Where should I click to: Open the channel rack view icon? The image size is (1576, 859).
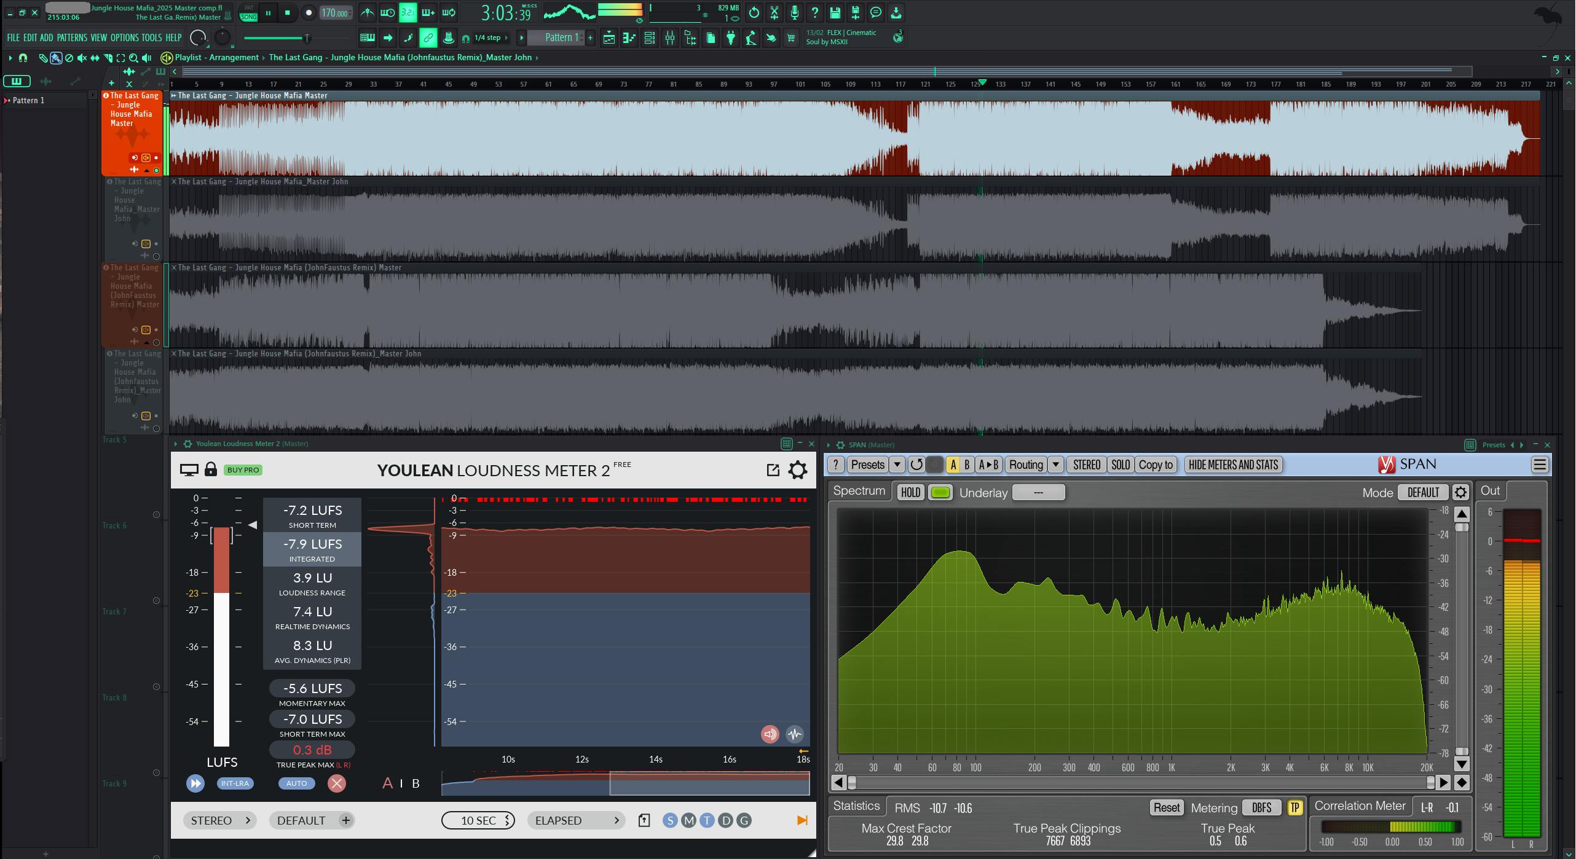649,38
